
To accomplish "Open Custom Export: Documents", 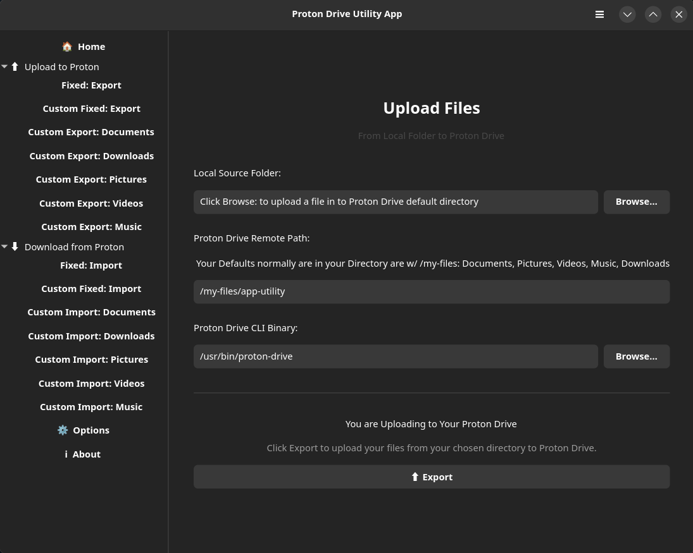I will click(x=91, y=132).
